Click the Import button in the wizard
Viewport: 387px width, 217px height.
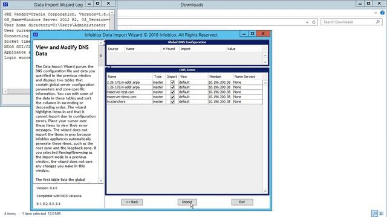[187, 202]
